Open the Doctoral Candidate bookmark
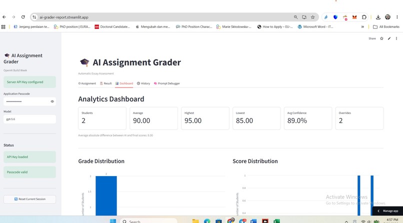 [112, 26]
